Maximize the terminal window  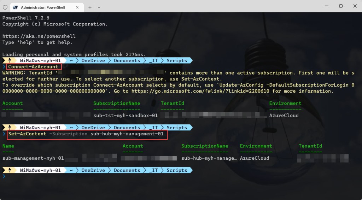click(x=341, y=6)
